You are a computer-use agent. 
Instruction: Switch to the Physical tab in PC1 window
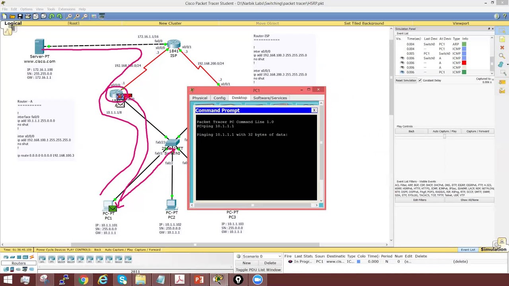[x=200, y=98]
